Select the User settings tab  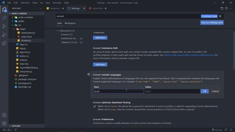coord(59,23)
